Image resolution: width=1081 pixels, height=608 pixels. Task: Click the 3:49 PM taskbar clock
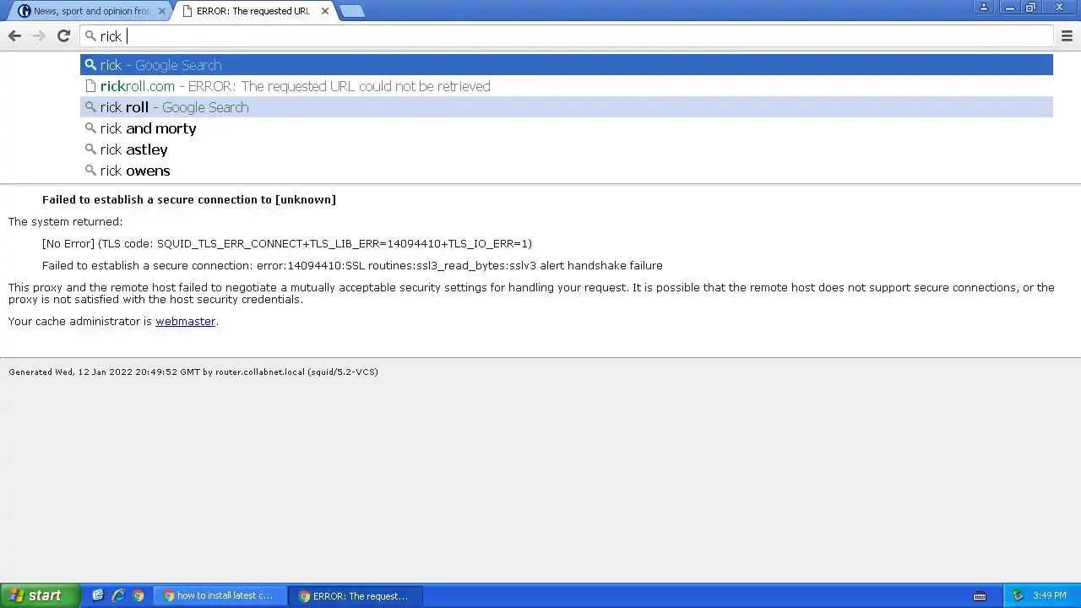(1050, 595)
